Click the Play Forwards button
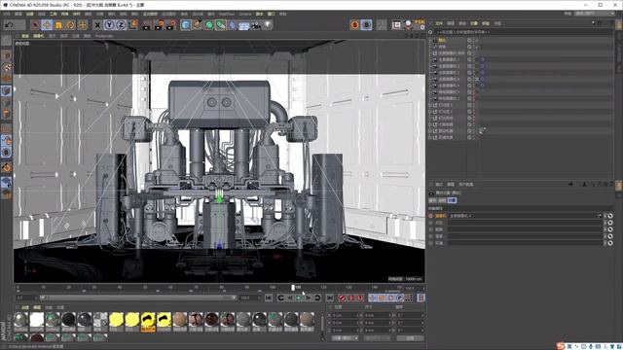This screenshot has width=623, height=350. click(299, 297)
